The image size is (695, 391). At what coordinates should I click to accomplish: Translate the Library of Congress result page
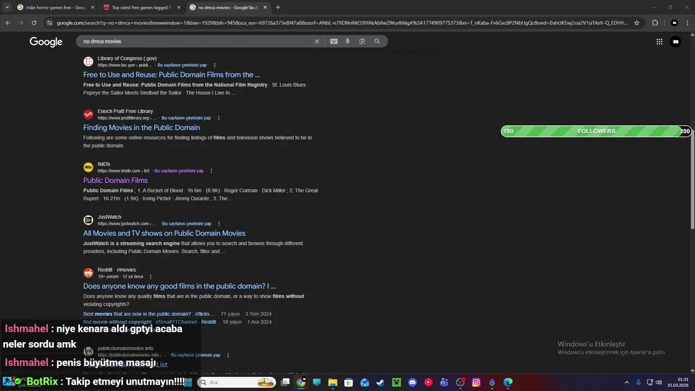click(182, 65)
